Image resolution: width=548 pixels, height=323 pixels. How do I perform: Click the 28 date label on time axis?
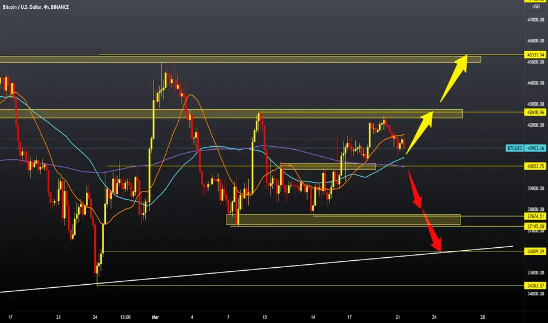pyautogui.click(x=483, y=317)
